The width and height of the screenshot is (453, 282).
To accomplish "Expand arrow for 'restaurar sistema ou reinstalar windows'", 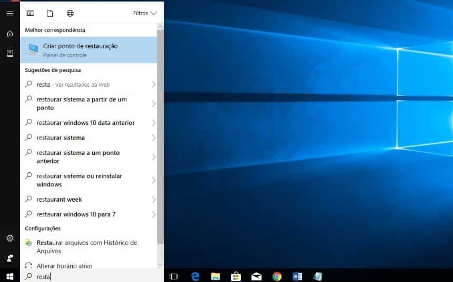I will coord(154,180).
